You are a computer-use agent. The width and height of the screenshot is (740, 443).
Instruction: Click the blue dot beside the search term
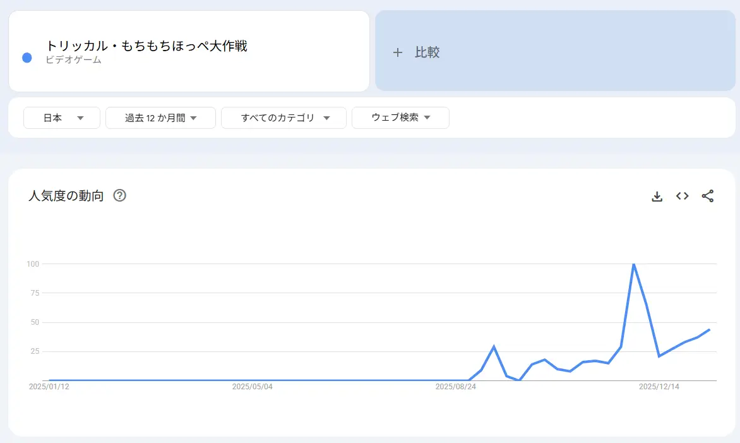27,58
